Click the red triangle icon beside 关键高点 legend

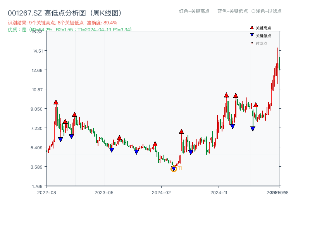point(252,27)
